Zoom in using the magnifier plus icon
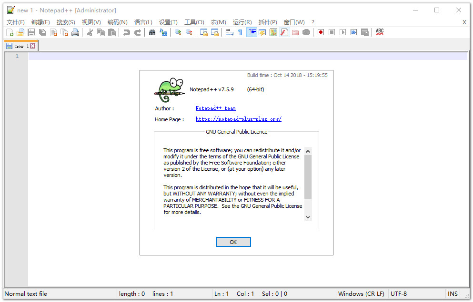Viewport: 473px width, 302px height. pyautogui.click(x=178, y=32)
